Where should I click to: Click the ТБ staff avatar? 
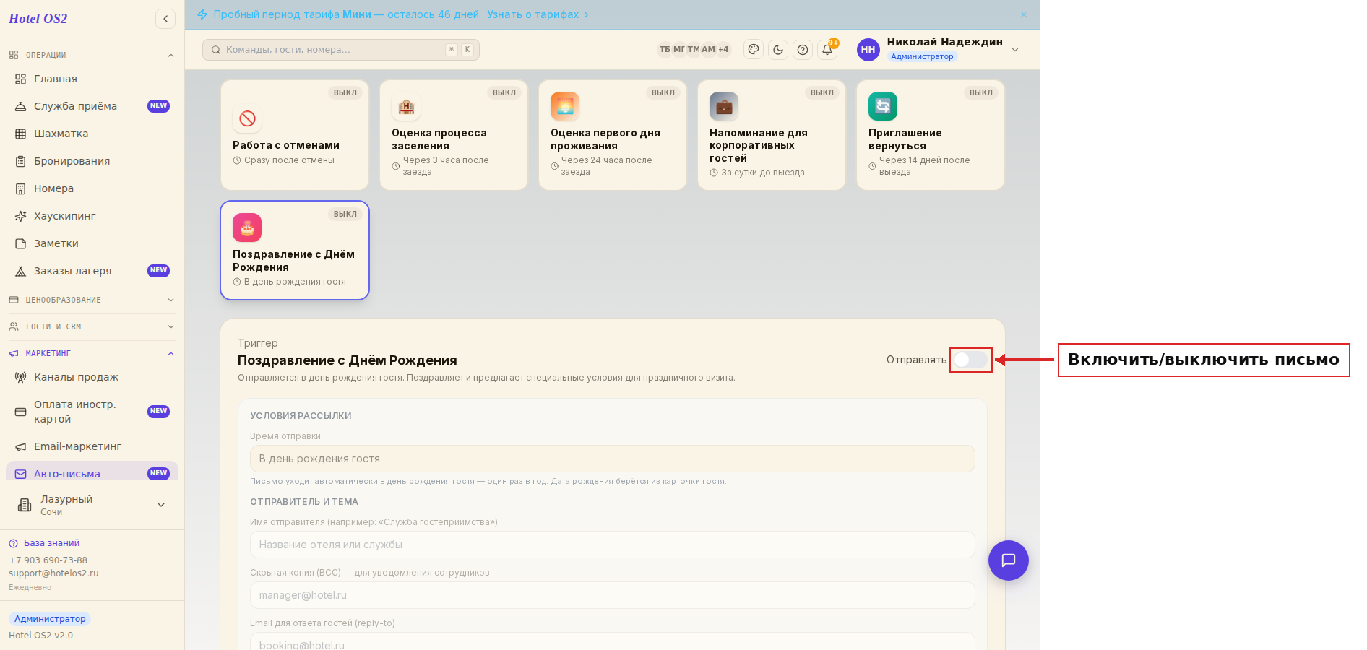click(x=665, y=50)
